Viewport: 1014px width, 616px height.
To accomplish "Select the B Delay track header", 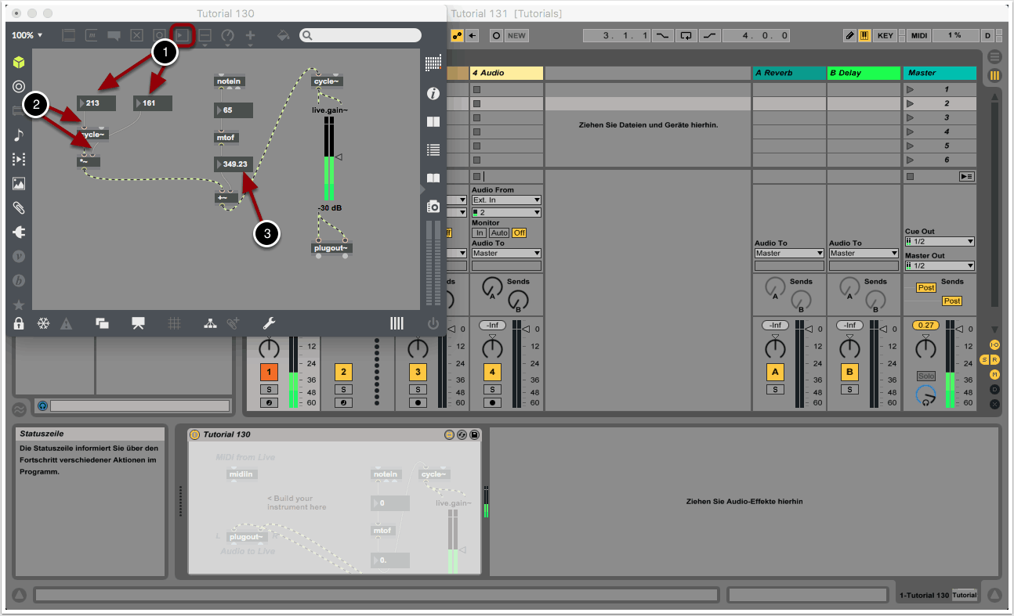I will [864, 73].
